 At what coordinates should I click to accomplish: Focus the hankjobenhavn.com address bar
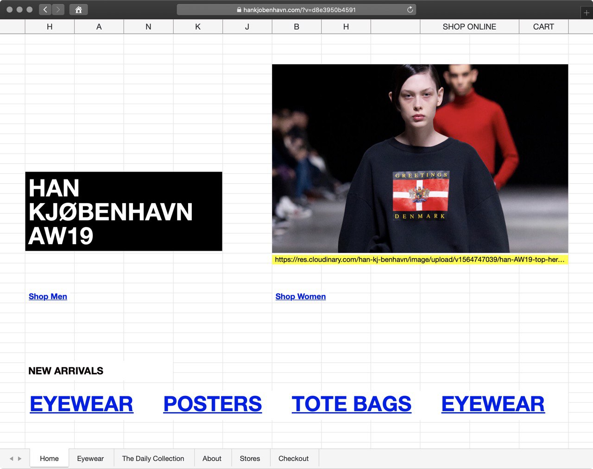[x=296, y=9]
